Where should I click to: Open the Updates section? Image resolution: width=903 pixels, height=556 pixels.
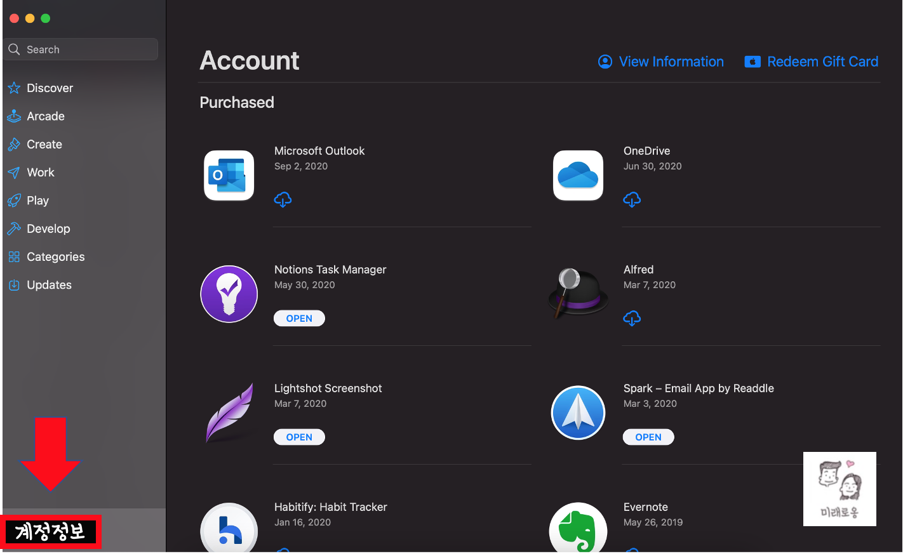coord(49,285)
